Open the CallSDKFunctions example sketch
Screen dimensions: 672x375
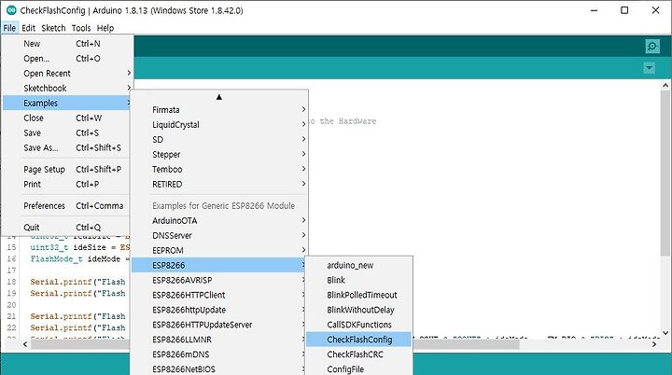(x=358, y=325)
